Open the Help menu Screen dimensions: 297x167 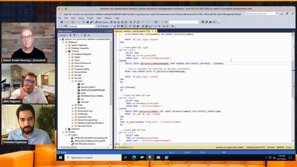pyautogui.click(x=117, y=18)
